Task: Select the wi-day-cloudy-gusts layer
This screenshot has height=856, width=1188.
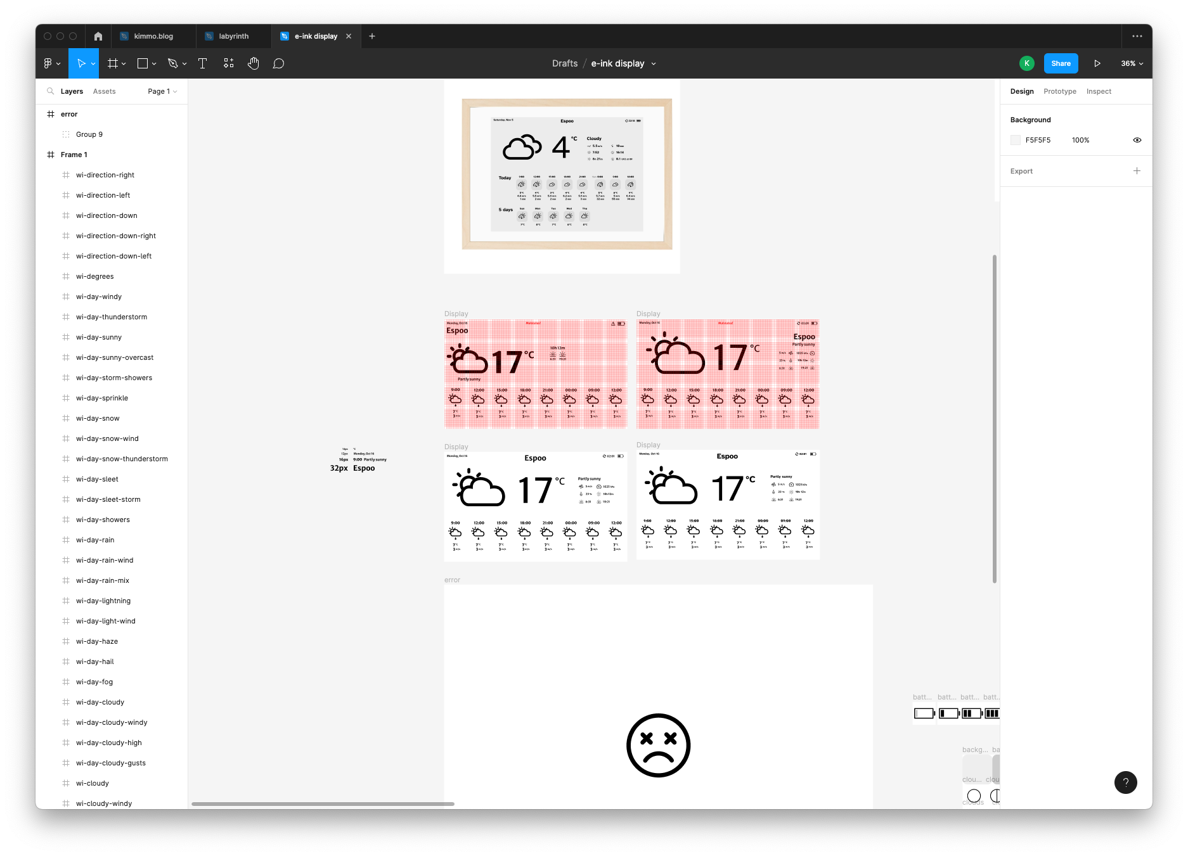Action: pyautogui.click(x=112, y=763)
